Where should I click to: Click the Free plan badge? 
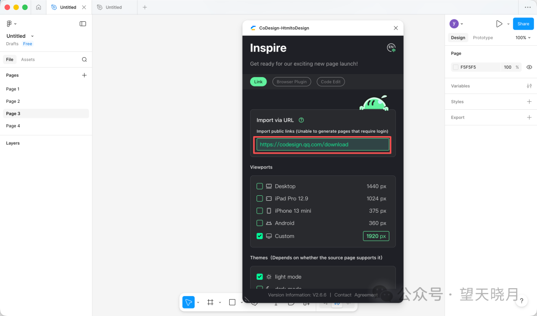click(x=27, y=44)
